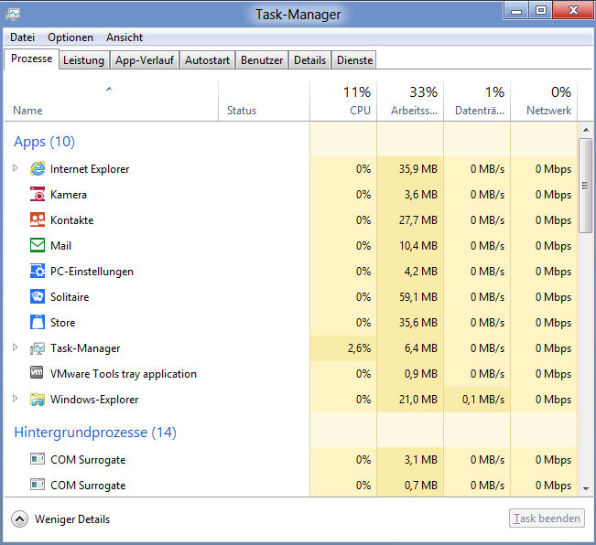This screenshot has height=545, width=596.
Task: Select the Store process row
Action: (291, 323)
